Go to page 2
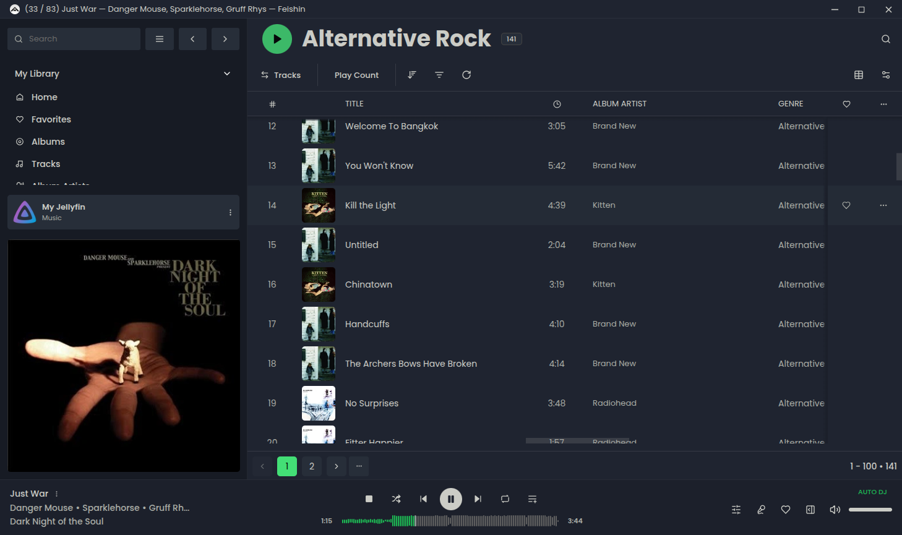 click(312, 466)
